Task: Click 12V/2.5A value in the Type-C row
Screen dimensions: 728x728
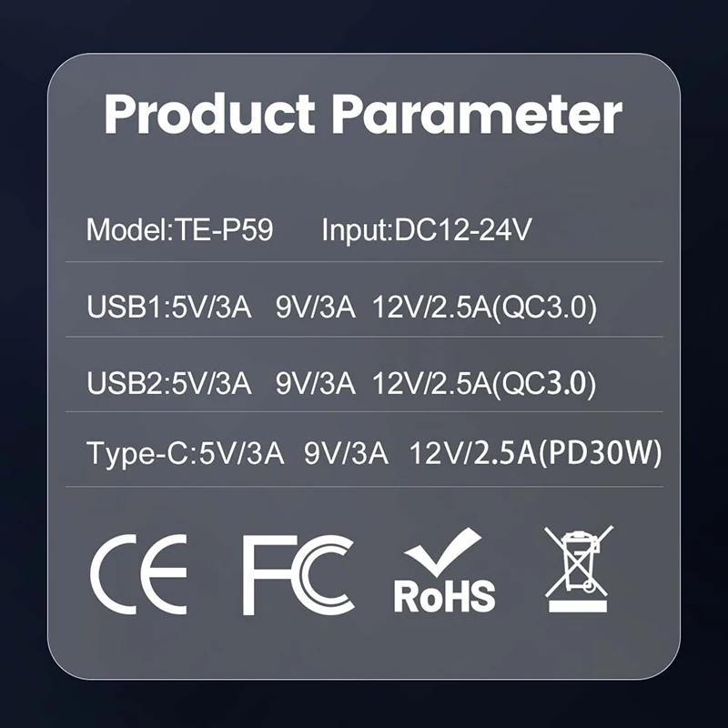Action: coord(473,453)
